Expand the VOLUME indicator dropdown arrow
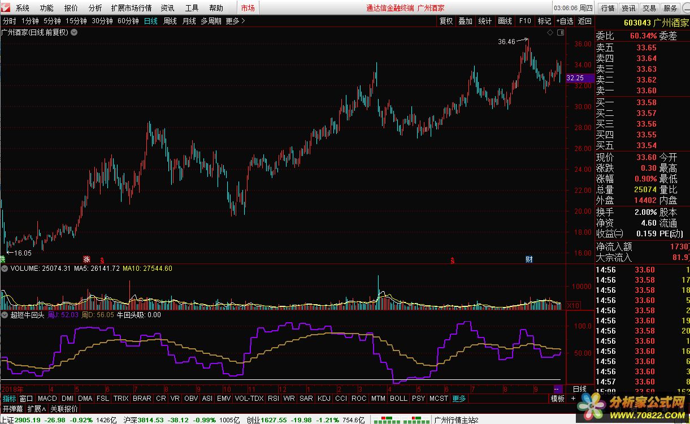 pos(5,269)
